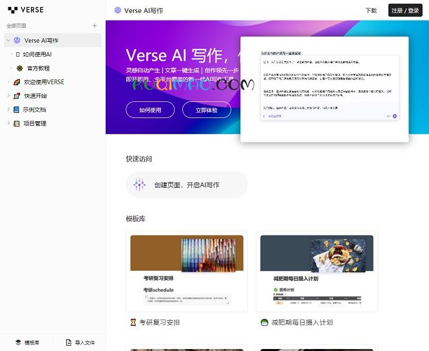
Task: Click the 快速访问 section heading
Action: click(138, 159)
